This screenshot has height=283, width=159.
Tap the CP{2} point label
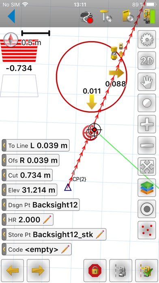click(x=79, y=179)
